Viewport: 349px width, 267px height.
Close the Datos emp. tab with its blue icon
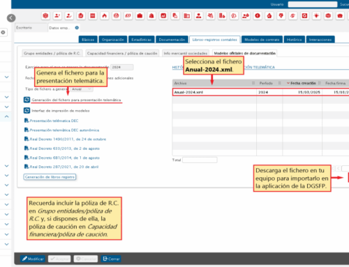coord(77,28)
